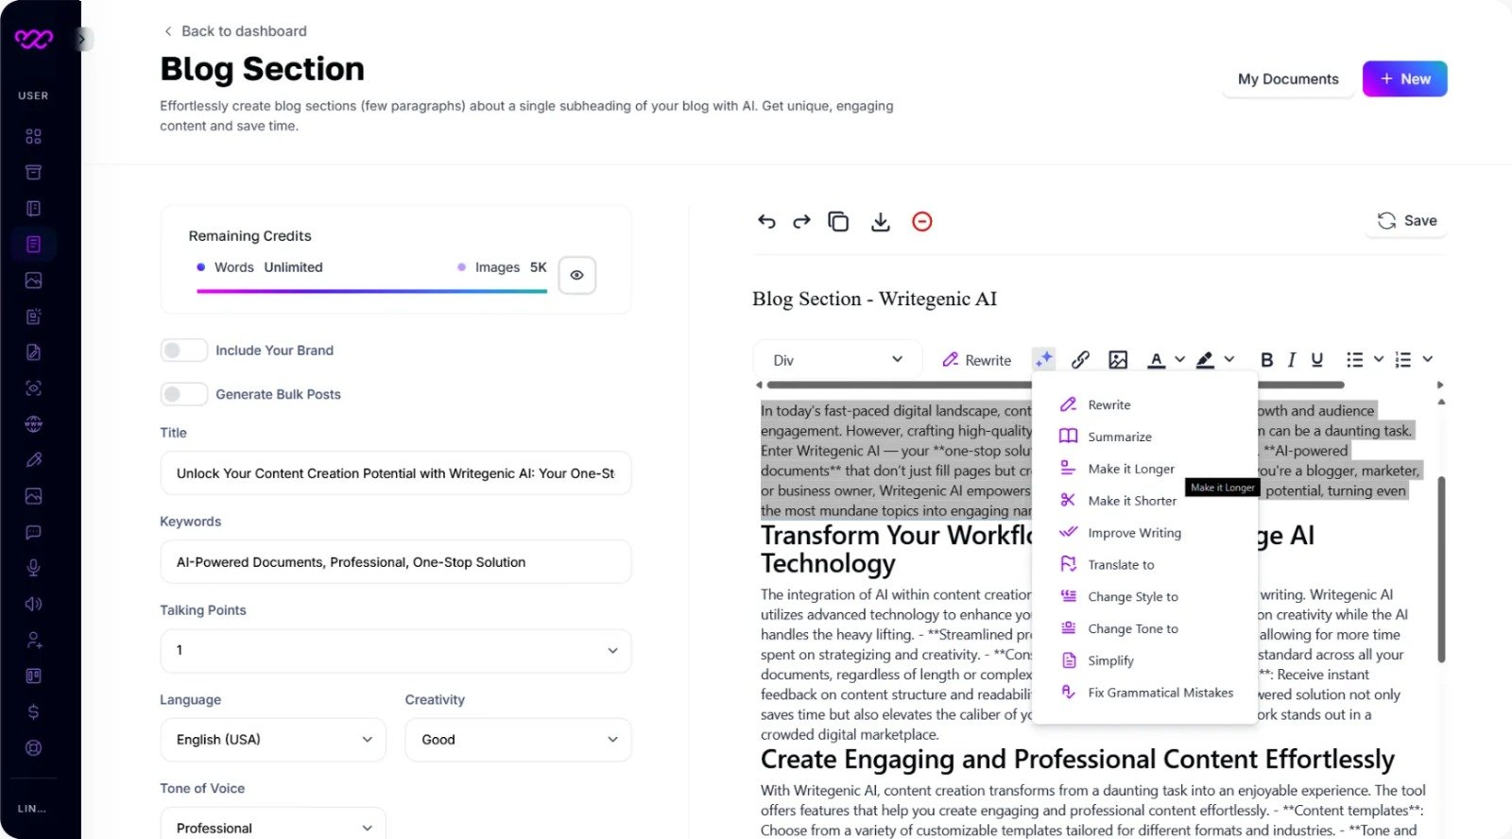Expand the sidebar with the arrow toggle
This screenshot has height=839, width=1512.
(x=83, y=39)
